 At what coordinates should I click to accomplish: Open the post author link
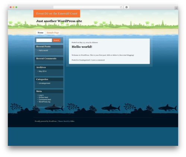click(95, 42)
